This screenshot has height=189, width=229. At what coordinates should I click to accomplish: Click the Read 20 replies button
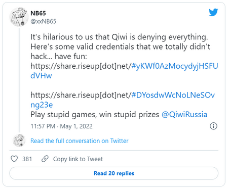[114, 173]
